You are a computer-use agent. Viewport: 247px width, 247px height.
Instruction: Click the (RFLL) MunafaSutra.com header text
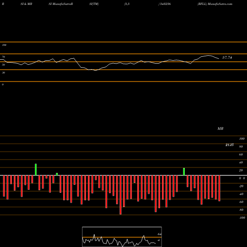(215, 4)
